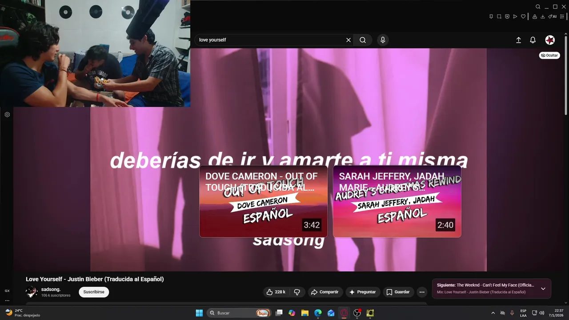569x320 pixels.
Task: Launch Copilot from the taskbar
Action: [x=292, y=313]
